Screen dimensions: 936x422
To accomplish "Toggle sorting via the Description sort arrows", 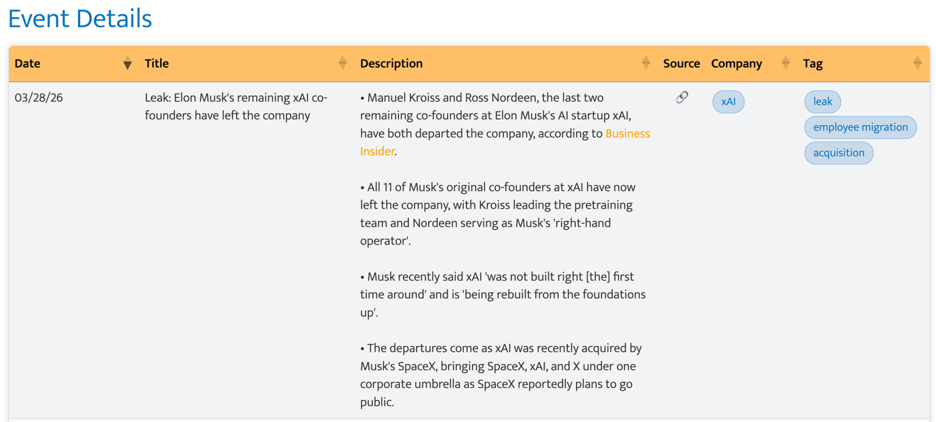I will pyautogui.click(x=646, y=64).
